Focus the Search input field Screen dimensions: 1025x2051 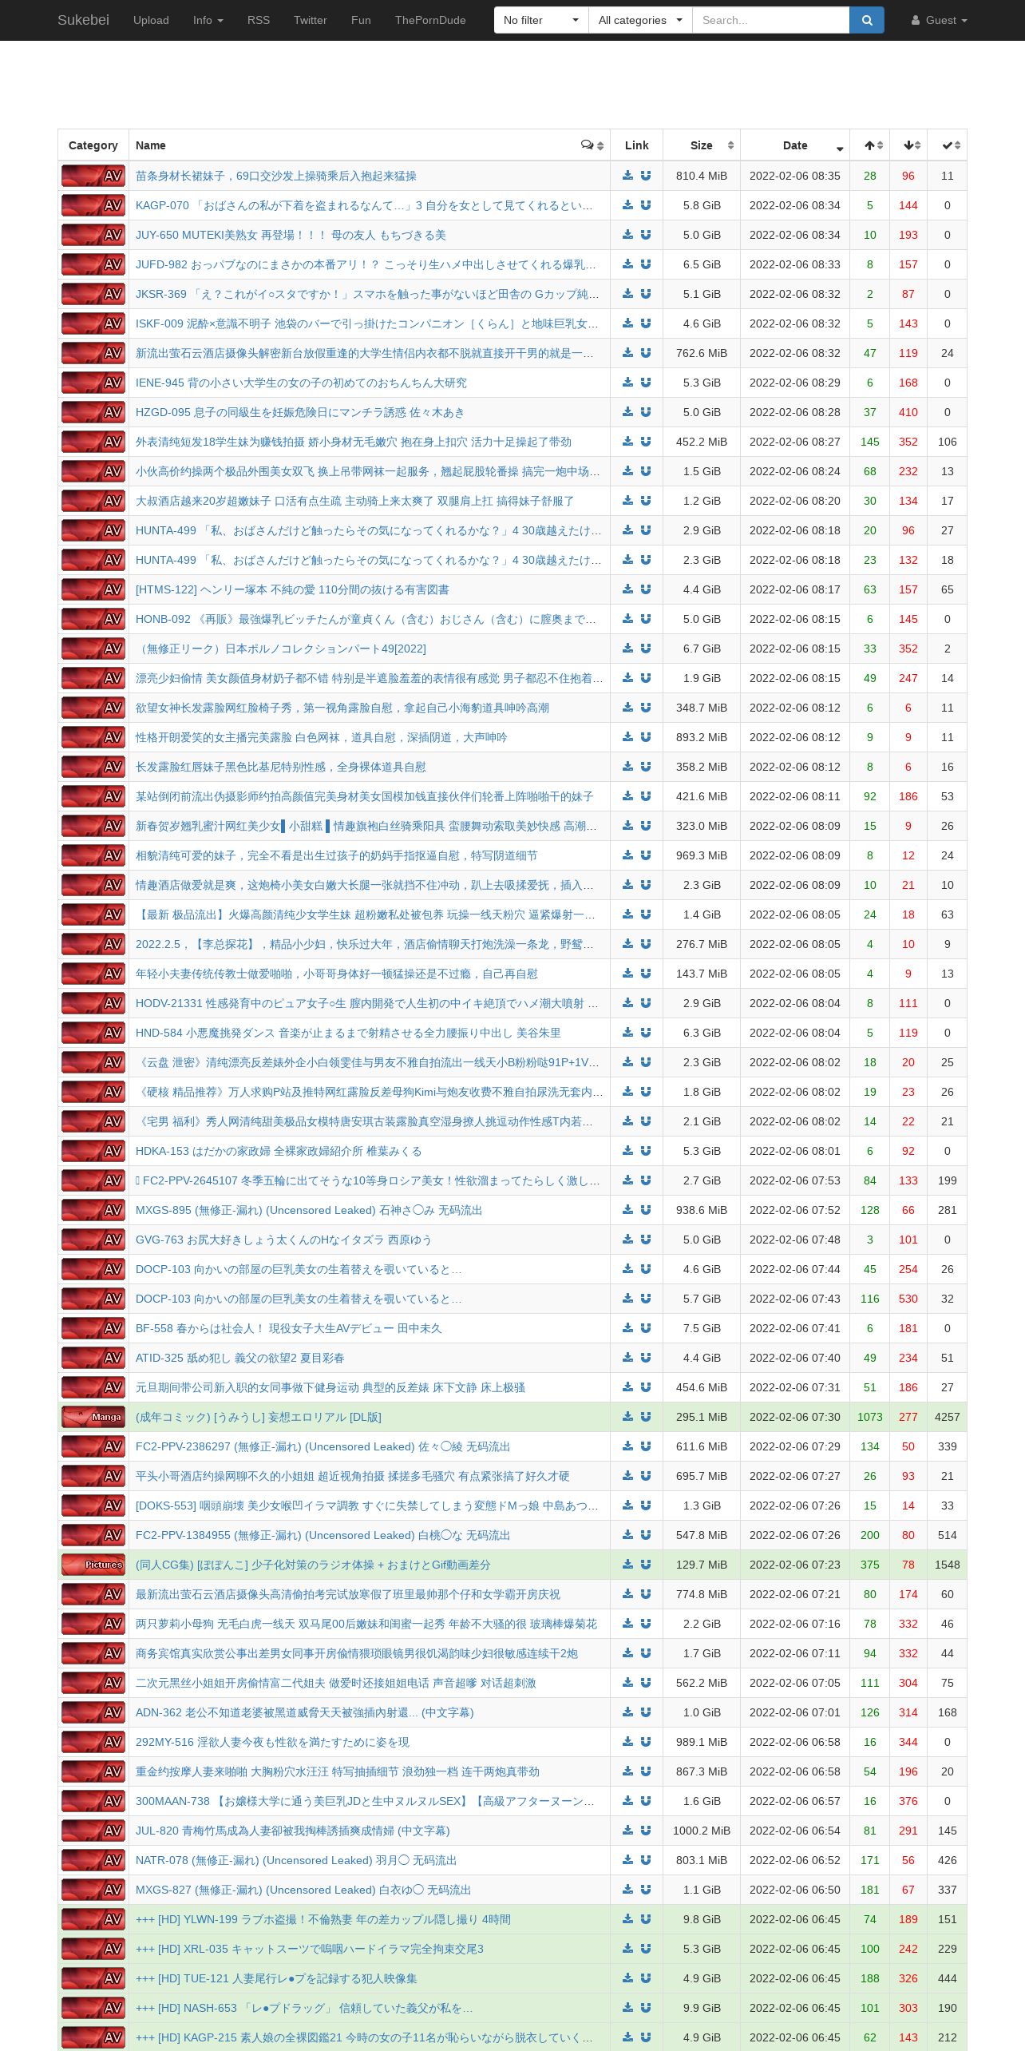[771, 20]
